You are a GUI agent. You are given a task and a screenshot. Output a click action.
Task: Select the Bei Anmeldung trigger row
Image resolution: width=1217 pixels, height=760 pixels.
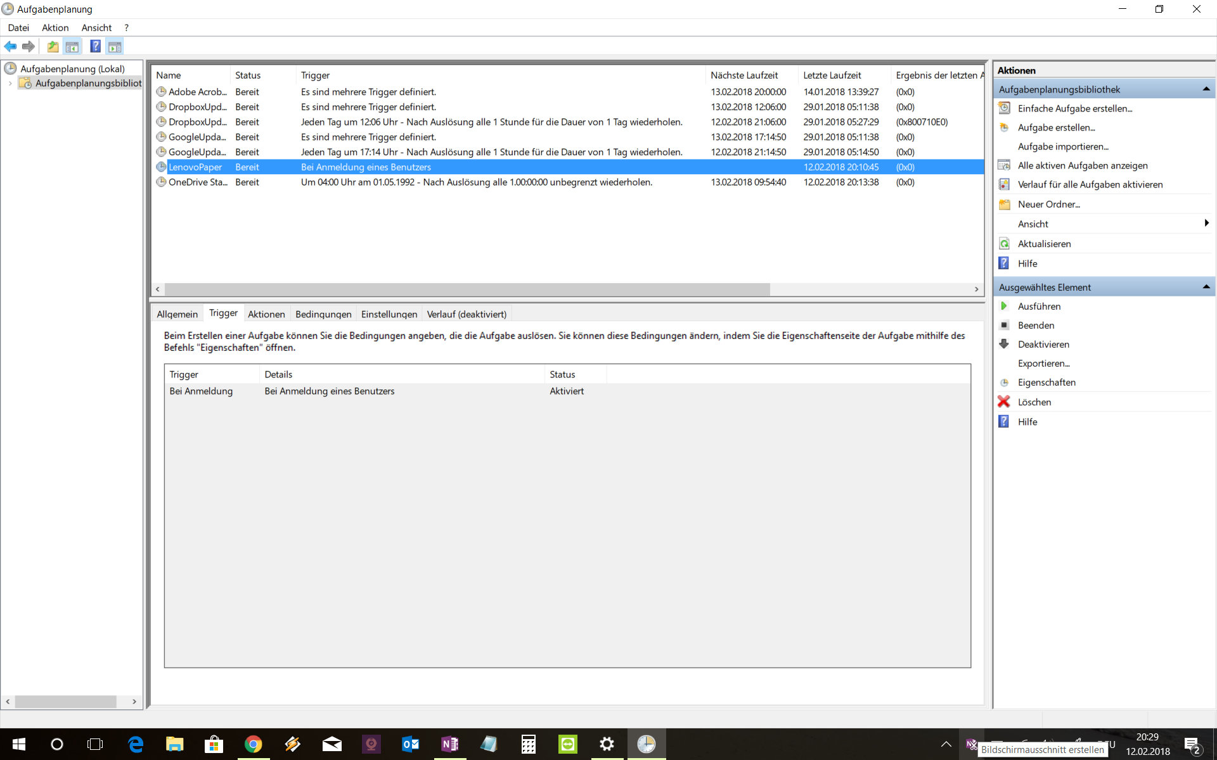tap(567, 391)
